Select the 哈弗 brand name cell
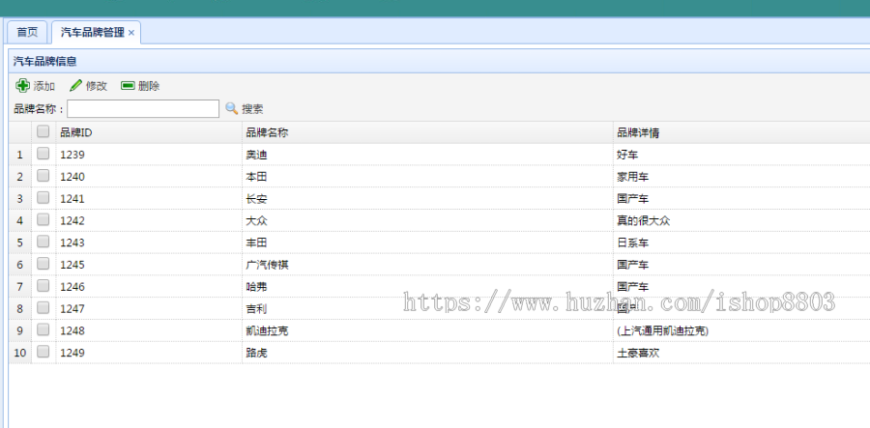The height and width of the screenshot is (428, 870). [x=427, y=287]
